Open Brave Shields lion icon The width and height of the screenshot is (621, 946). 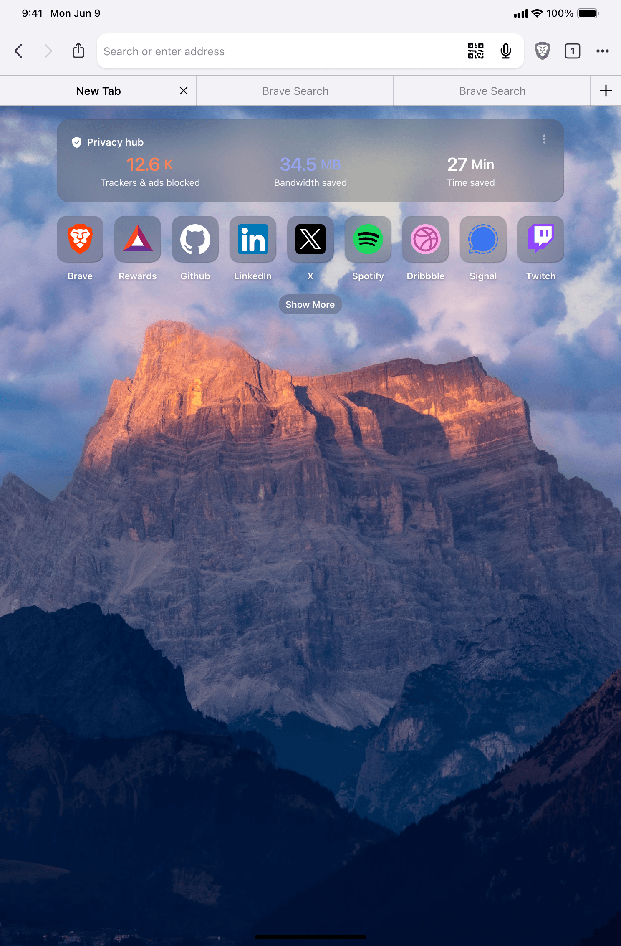click(542, 51)
